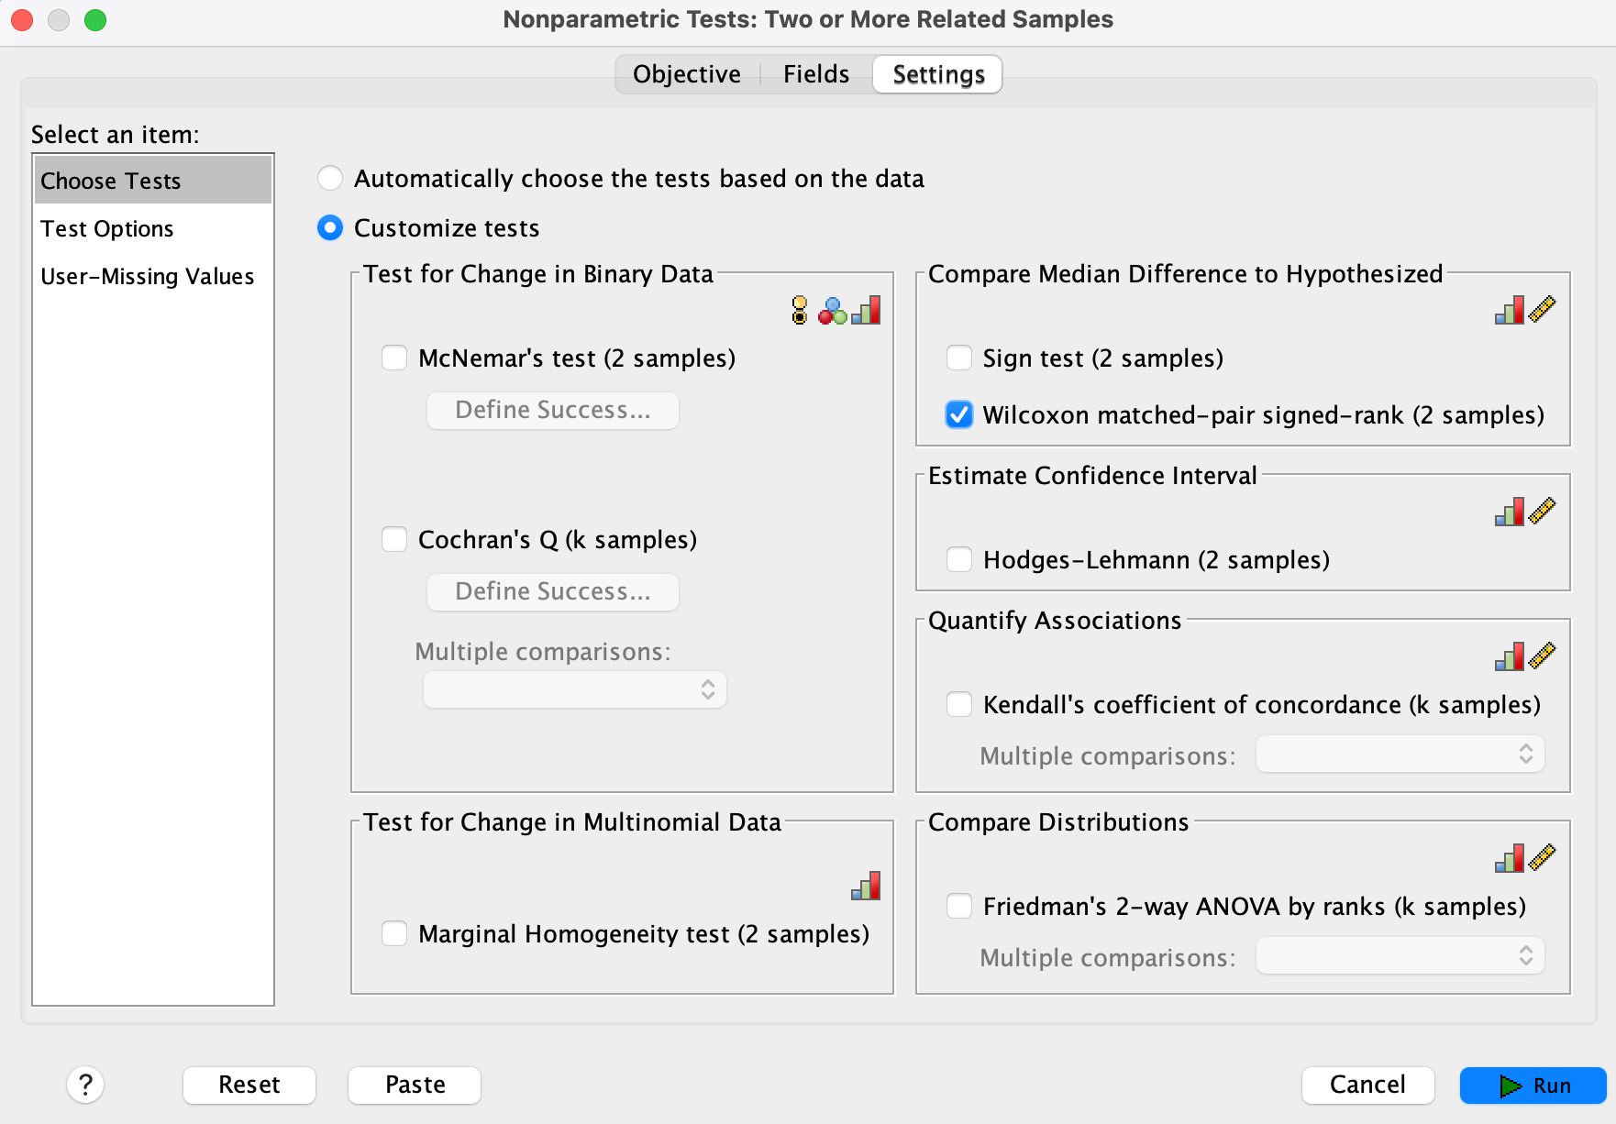This screenshot has height=1124, width=1616.
Task: Open Cochran's Q Multiple comparisons dropdown
Action: tap(575, 689)
